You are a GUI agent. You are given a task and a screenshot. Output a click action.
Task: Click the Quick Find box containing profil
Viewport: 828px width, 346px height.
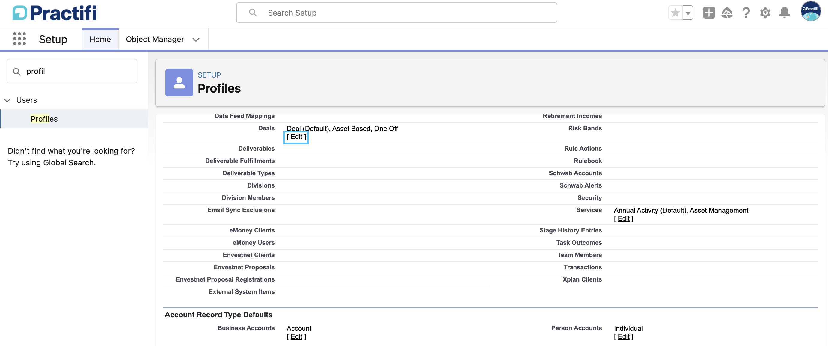pos(72,71)
